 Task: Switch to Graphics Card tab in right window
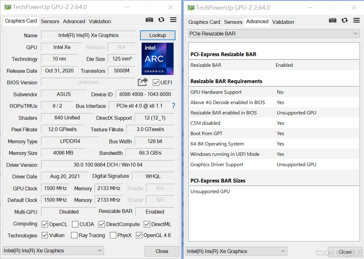coord(204,22)
